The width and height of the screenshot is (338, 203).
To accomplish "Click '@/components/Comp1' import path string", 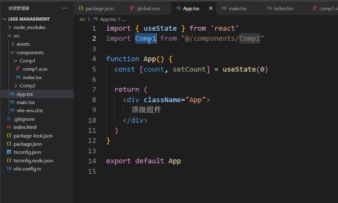I will point(222,38).
